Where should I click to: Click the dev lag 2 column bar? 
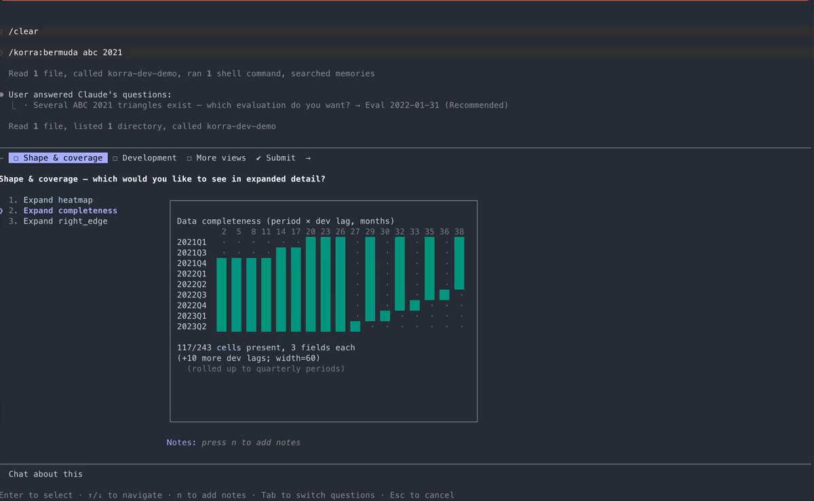pyautogui.click(x=222, y=295)
